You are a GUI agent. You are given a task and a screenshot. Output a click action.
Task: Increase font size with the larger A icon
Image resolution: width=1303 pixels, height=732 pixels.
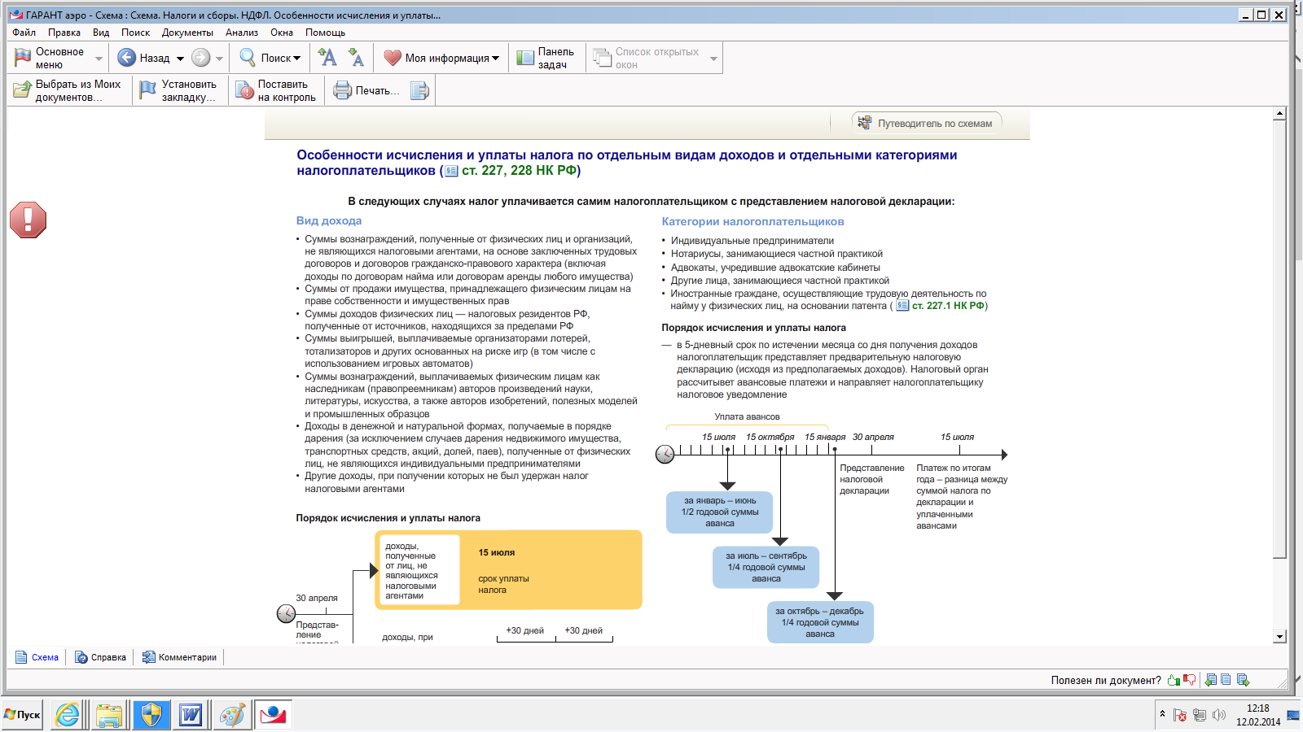click(327, 57)
